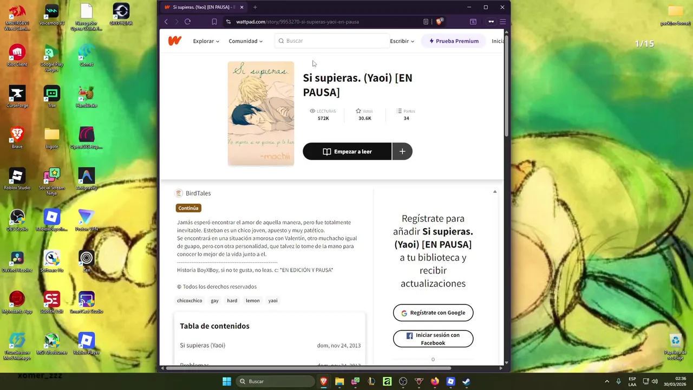Click the 30.6K Votos stat
Screen dimensions: 693x390
click(365, 115)
